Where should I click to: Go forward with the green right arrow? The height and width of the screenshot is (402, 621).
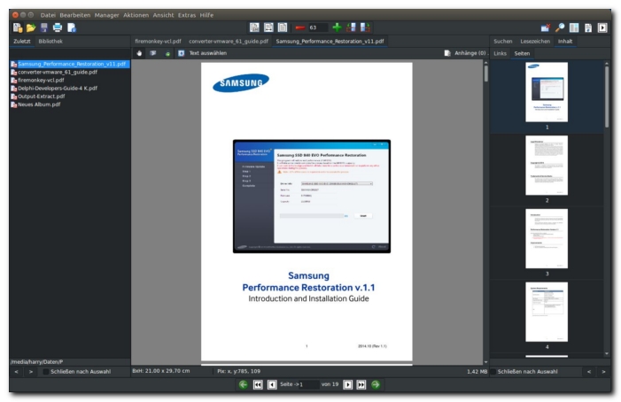coord(376,384)
